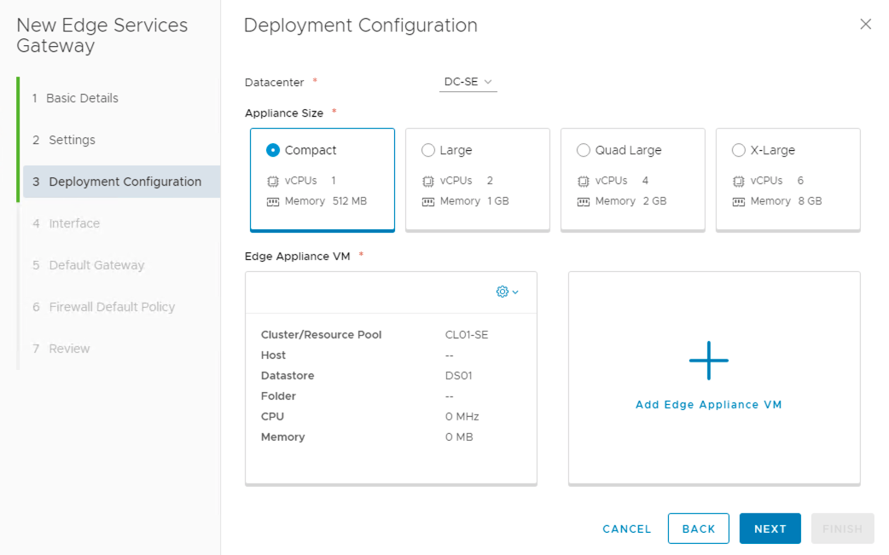Click the large plus icon to add VM
Viewport: 889px width, 555px height.
pyautogui.click(x=709, y=359)
